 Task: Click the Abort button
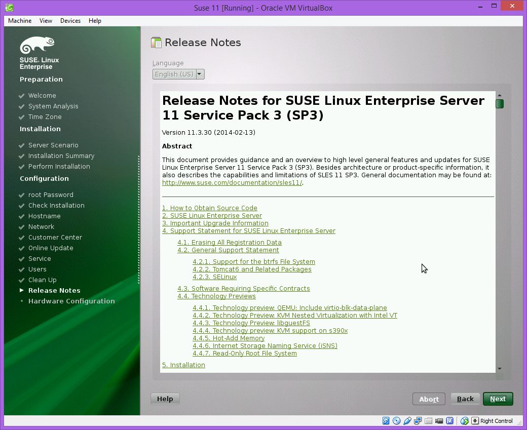point(429,399)
